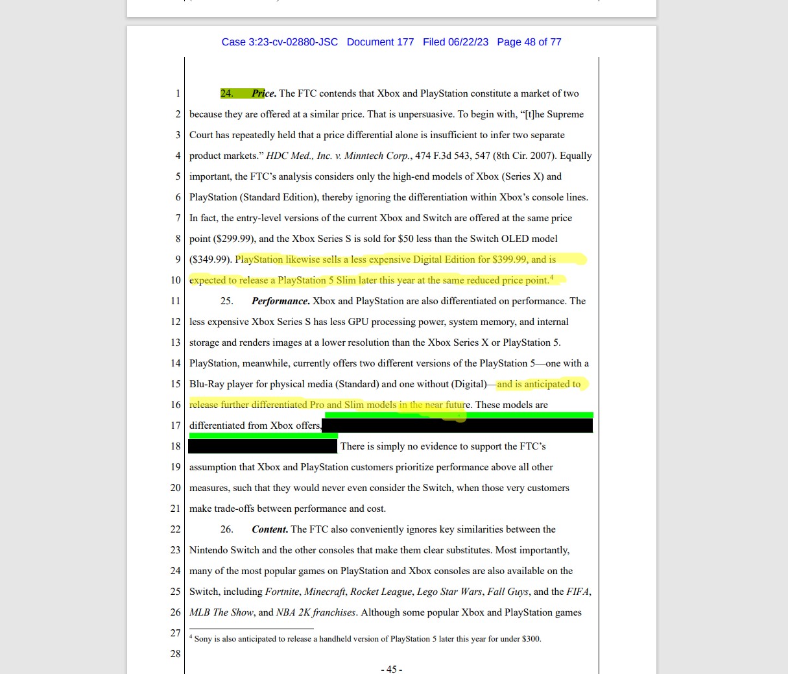Image resolution: width=788 pixels, height=674 pixels.
Task: Click line number 28 in the left margin
Action: (175, 653)
